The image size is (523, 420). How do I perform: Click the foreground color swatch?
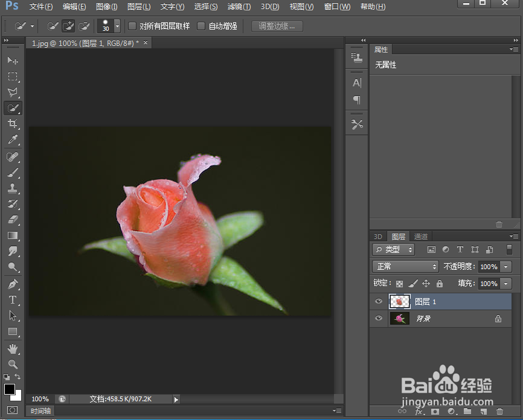pos(9,389)
